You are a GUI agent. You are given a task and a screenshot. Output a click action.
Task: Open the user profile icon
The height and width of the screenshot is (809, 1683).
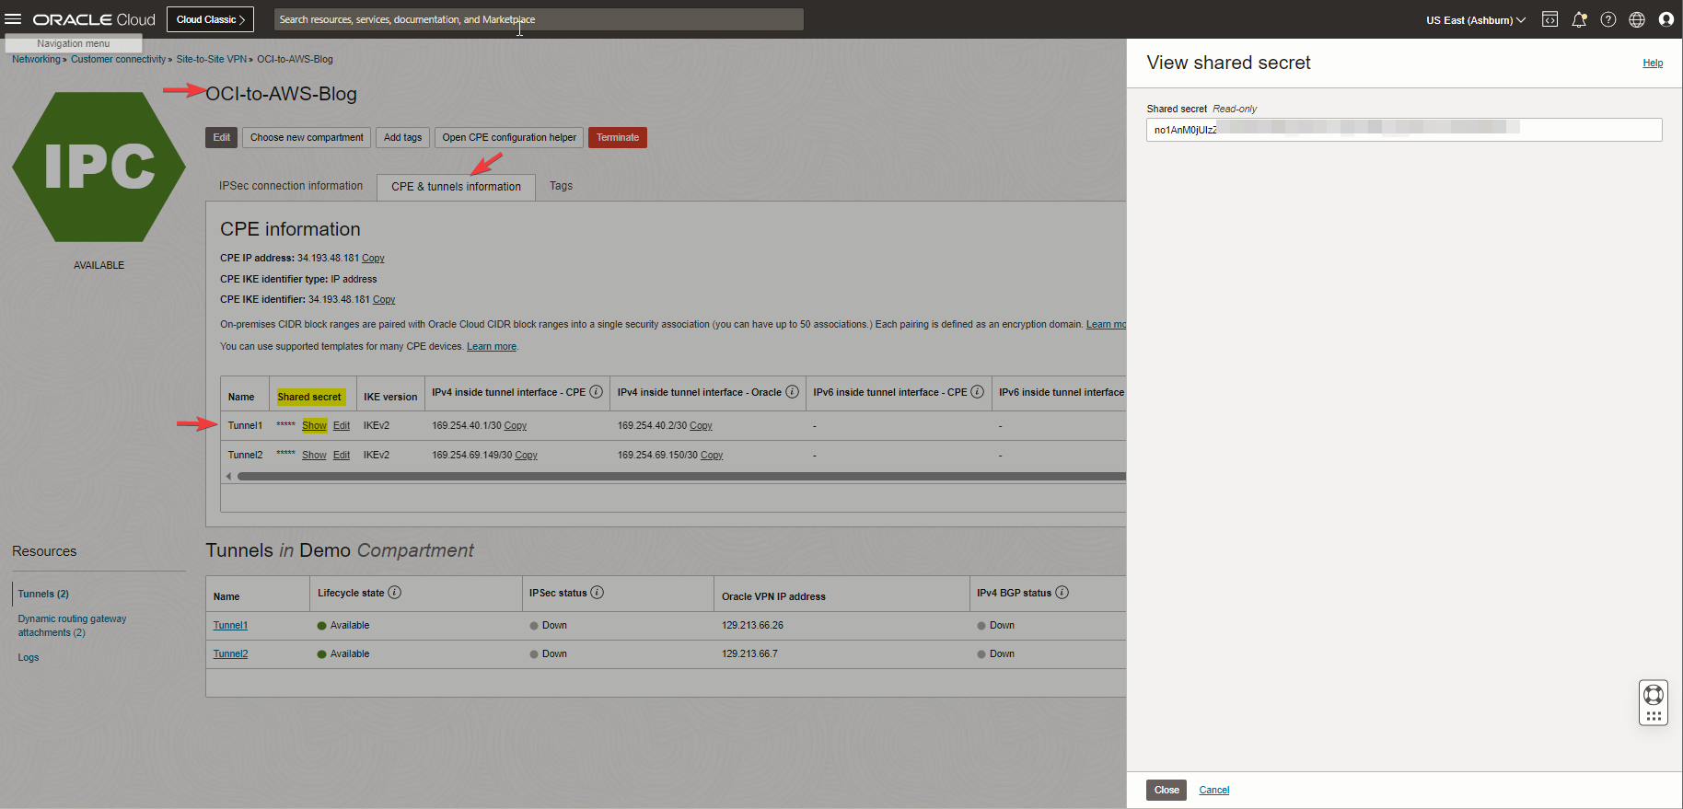click(x=1666, y=19)
